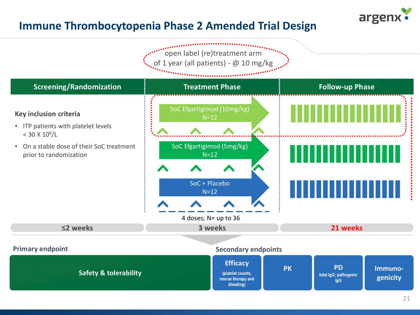The image size is (420, 315).
Task: Click the light green follow-up bars
Action: (x=346, y=114)
